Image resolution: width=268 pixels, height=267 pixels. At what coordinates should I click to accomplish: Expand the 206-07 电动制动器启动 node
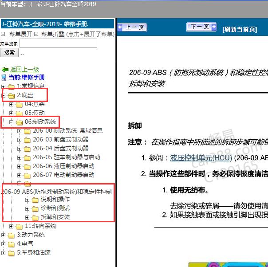coord(20,176)
